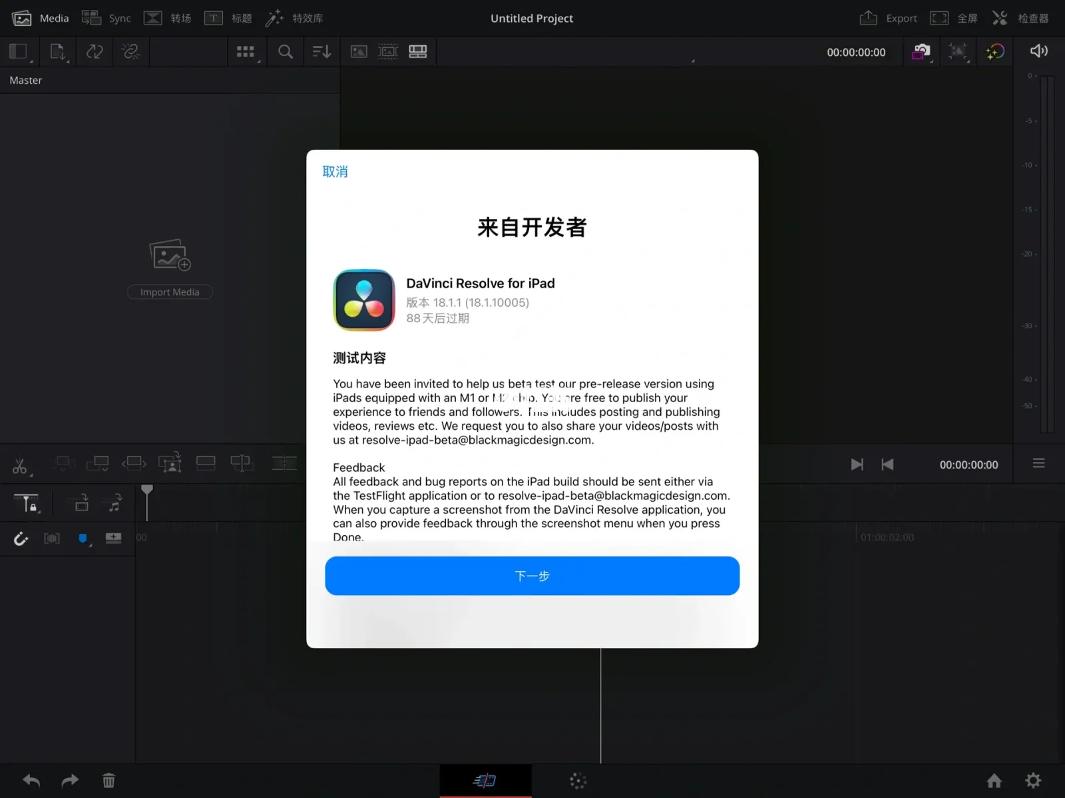Open the project settings gear
Viewport: 1065px width, 798px height.
[1033, 781]
